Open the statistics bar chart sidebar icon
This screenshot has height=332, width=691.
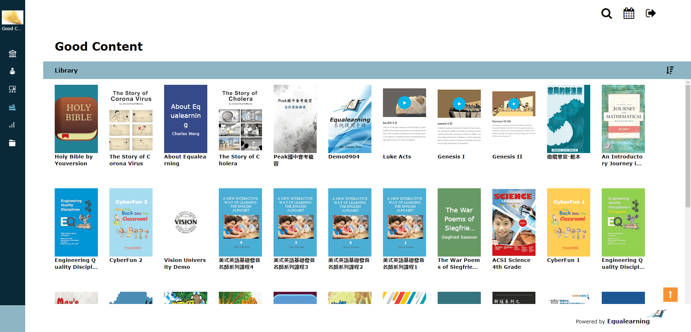13,125
